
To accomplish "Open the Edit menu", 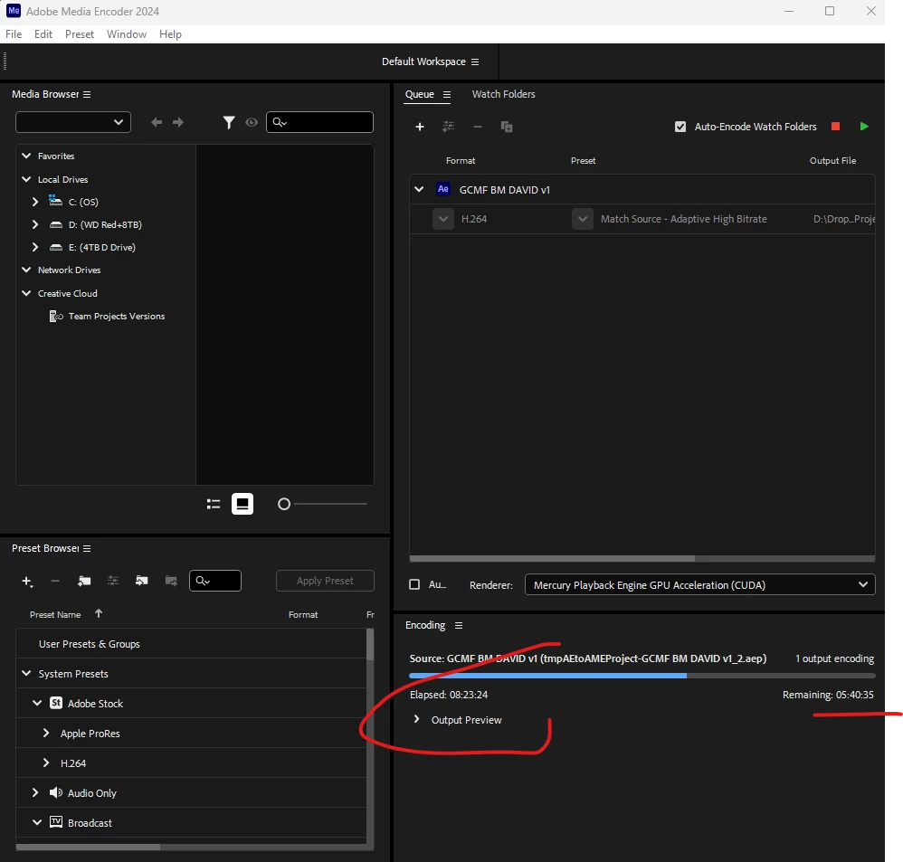I will coord(43,34).
